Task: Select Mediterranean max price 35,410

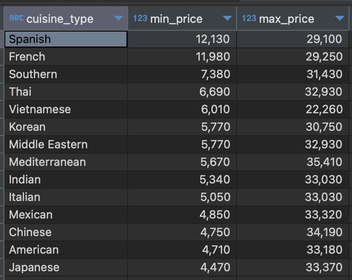Action: tap(324, 162)
